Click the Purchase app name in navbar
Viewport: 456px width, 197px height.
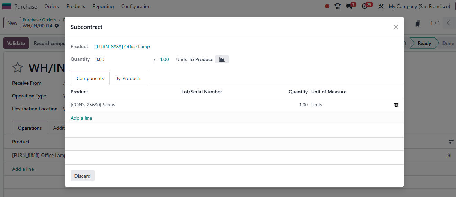point(26,6)
